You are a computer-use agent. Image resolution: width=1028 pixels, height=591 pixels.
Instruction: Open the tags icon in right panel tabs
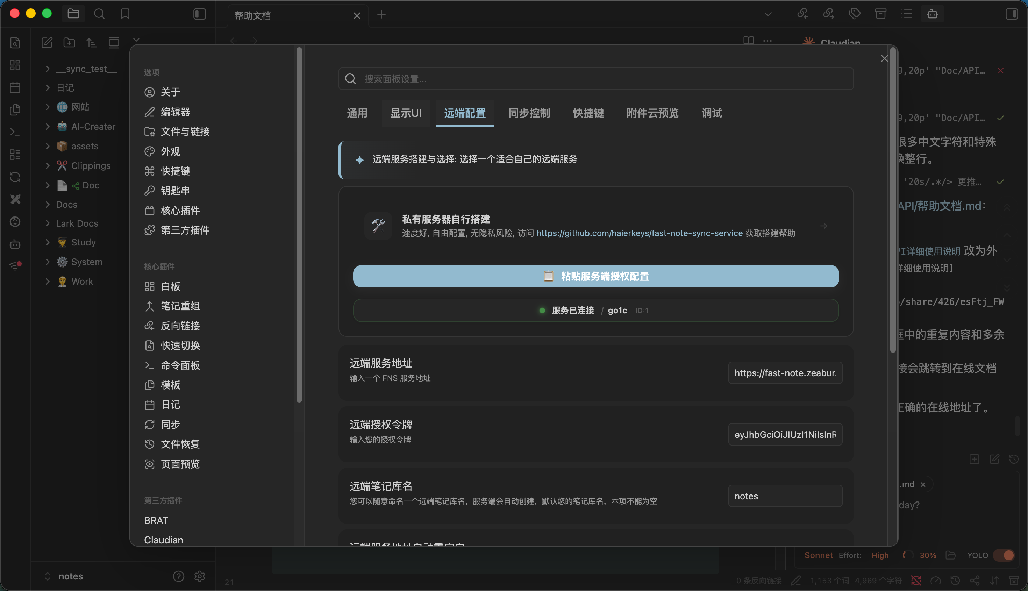(855, 14)
